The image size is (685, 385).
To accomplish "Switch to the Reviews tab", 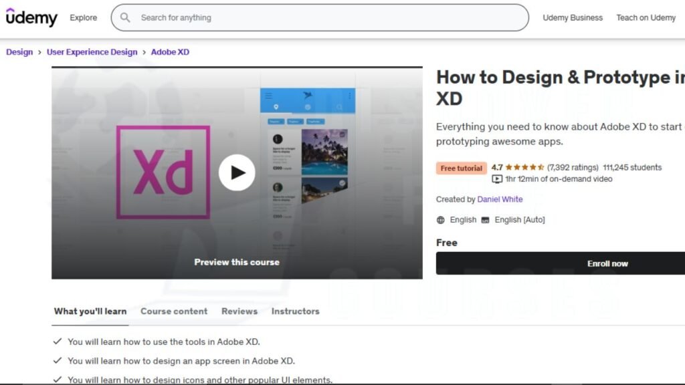I will [239, 311].
